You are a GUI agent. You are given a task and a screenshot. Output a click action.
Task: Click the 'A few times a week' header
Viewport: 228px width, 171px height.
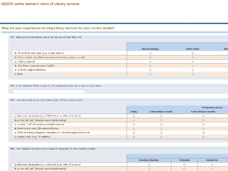(x=161, y=112)
